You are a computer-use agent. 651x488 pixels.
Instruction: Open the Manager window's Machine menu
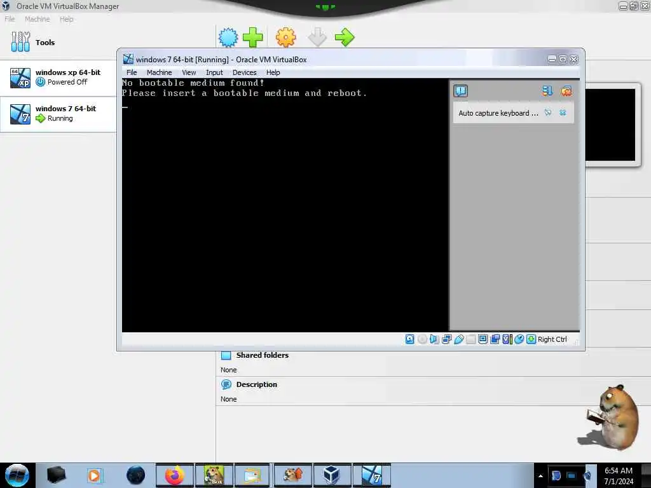point(38,18)
